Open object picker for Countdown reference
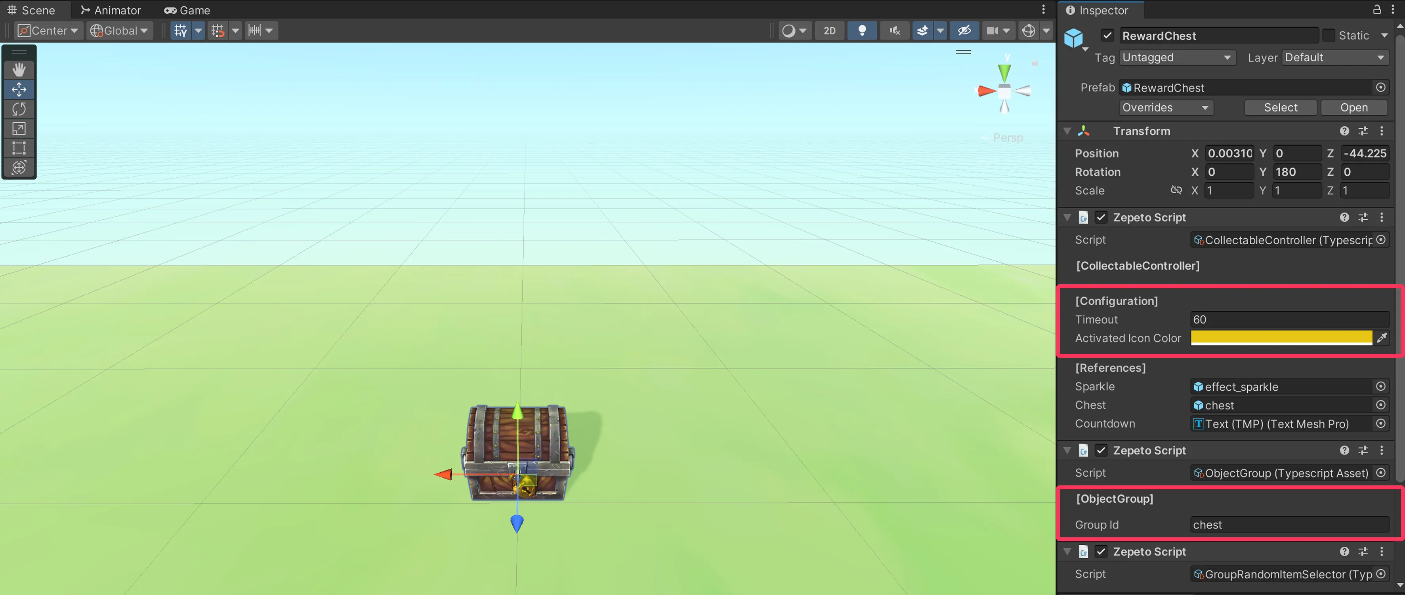1405x595 pixels. tap(1381, 423)
